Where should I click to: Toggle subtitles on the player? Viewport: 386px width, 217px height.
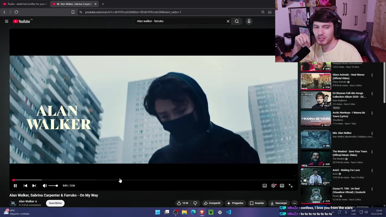coord(264,186)
